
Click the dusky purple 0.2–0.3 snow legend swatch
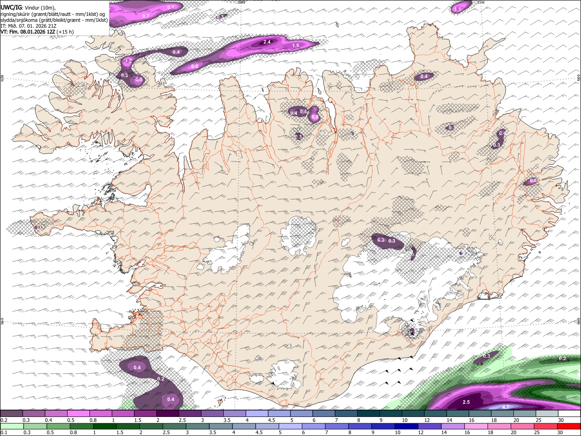pyautogui.click(x=11, y=413)
